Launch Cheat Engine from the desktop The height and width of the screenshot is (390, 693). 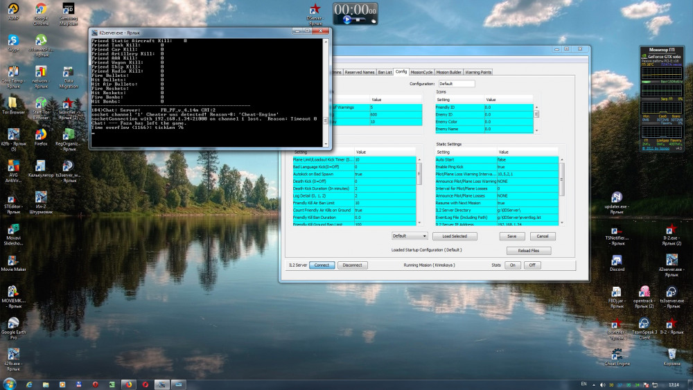click(617, 353)
